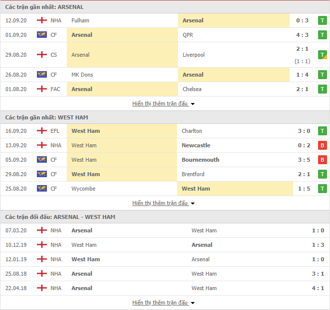330x310 pixels.
Task: Click the 'Các trận gần nhất: WEST HAM' header
Action: (x=46, y=117)
